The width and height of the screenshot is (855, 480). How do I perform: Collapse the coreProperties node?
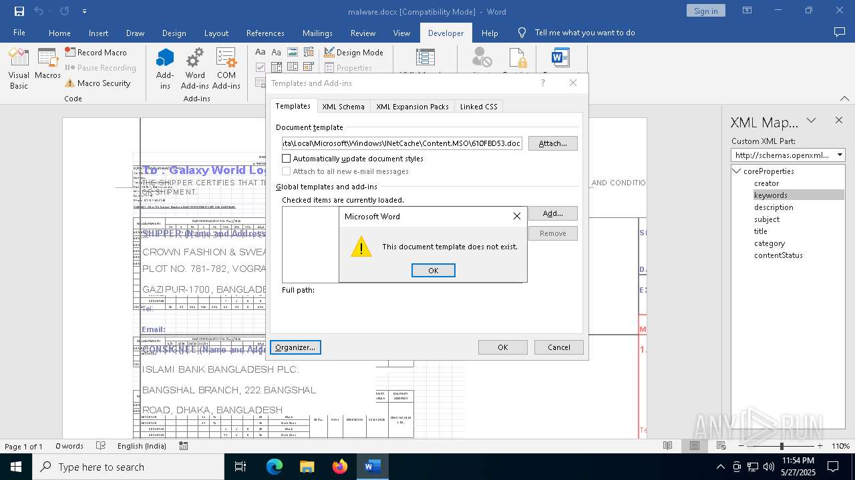[x=737, y=171]
